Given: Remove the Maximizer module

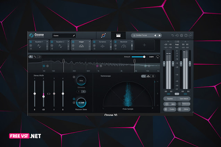Looking at the screenshot, I should 132,42.
